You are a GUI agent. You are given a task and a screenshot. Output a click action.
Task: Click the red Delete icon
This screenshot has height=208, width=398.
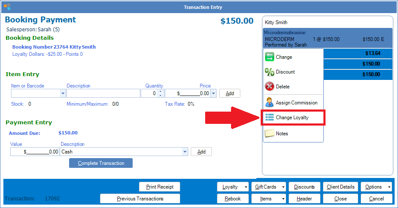tap(270, 87)
